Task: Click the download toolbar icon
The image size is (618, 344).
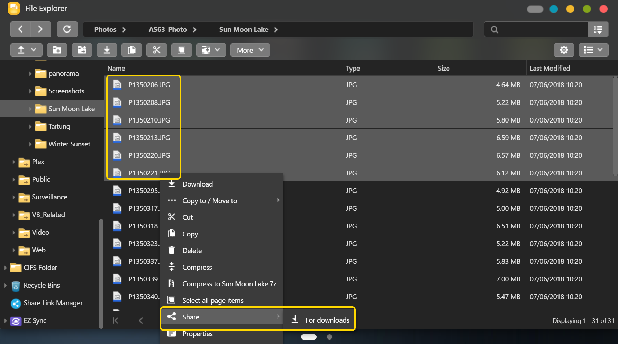Action: click(x=107, y=50)
